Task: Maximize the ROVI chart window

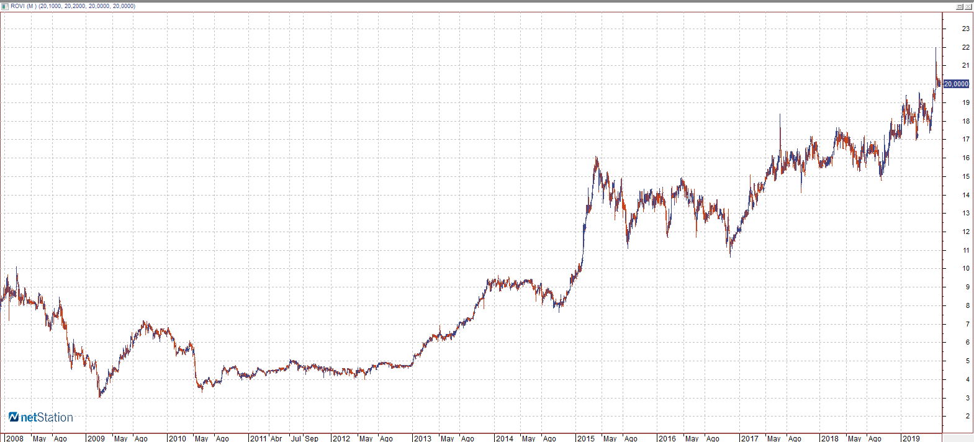Action: [x=959, y=6]
